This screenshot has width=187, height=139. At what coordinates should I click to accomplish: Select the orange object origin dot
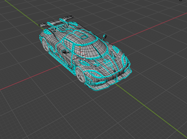pyautogui.click(x=80, y=47)
